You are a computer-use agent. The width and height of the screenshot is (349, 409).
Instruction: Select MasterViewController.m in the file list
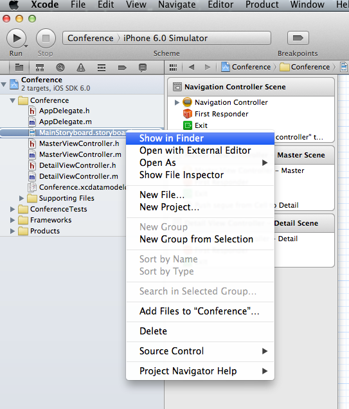[x=80, y=154]
